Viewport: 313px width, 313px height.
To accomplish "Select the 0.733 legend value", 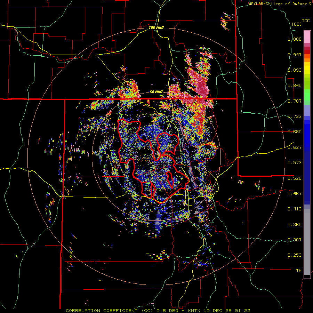I will coord(295,117).
